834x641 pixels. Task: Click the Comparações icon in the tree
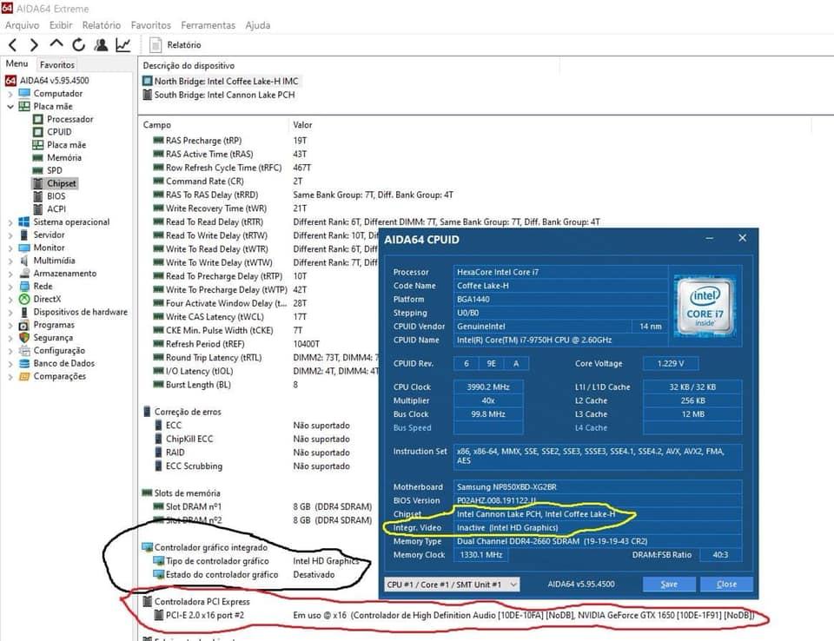pos(24,376)
